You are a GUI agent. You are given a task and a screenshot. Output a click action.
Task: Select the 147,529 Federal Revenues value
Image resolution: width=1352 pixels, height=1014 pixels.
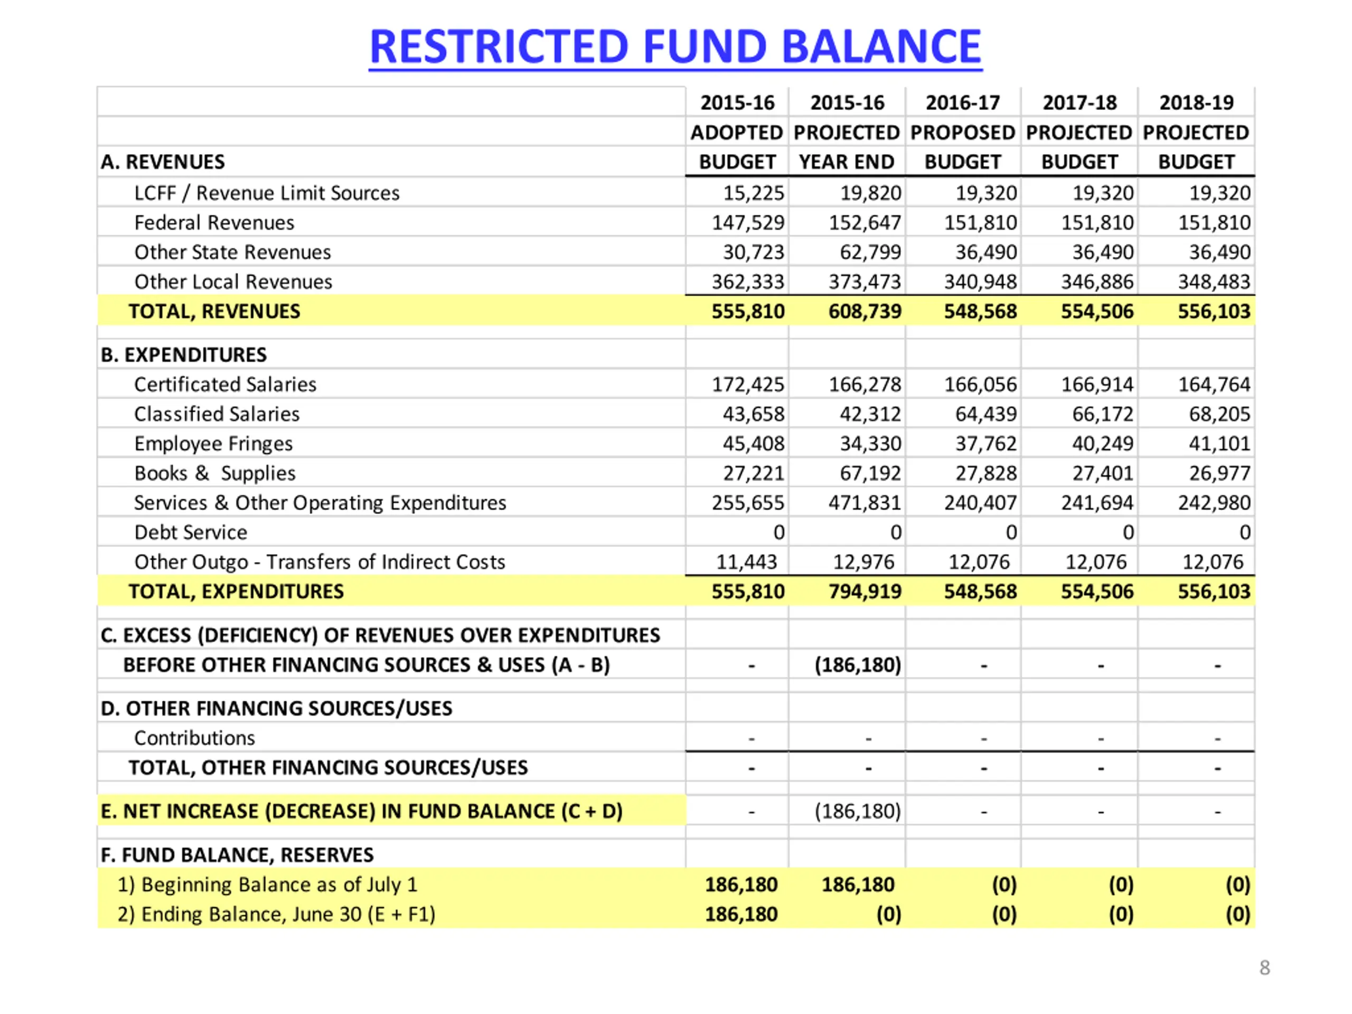[748, 222]
